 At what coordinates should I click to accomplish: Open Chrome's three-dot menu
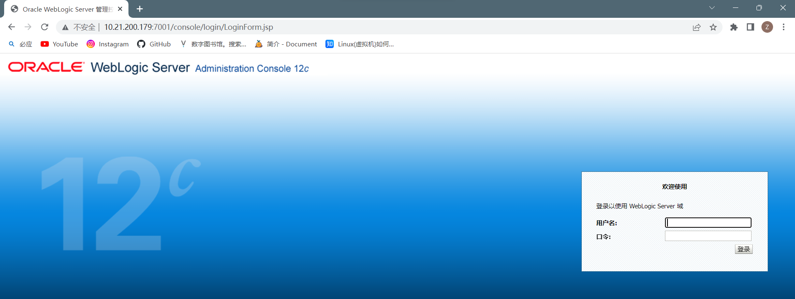(783, 27)
